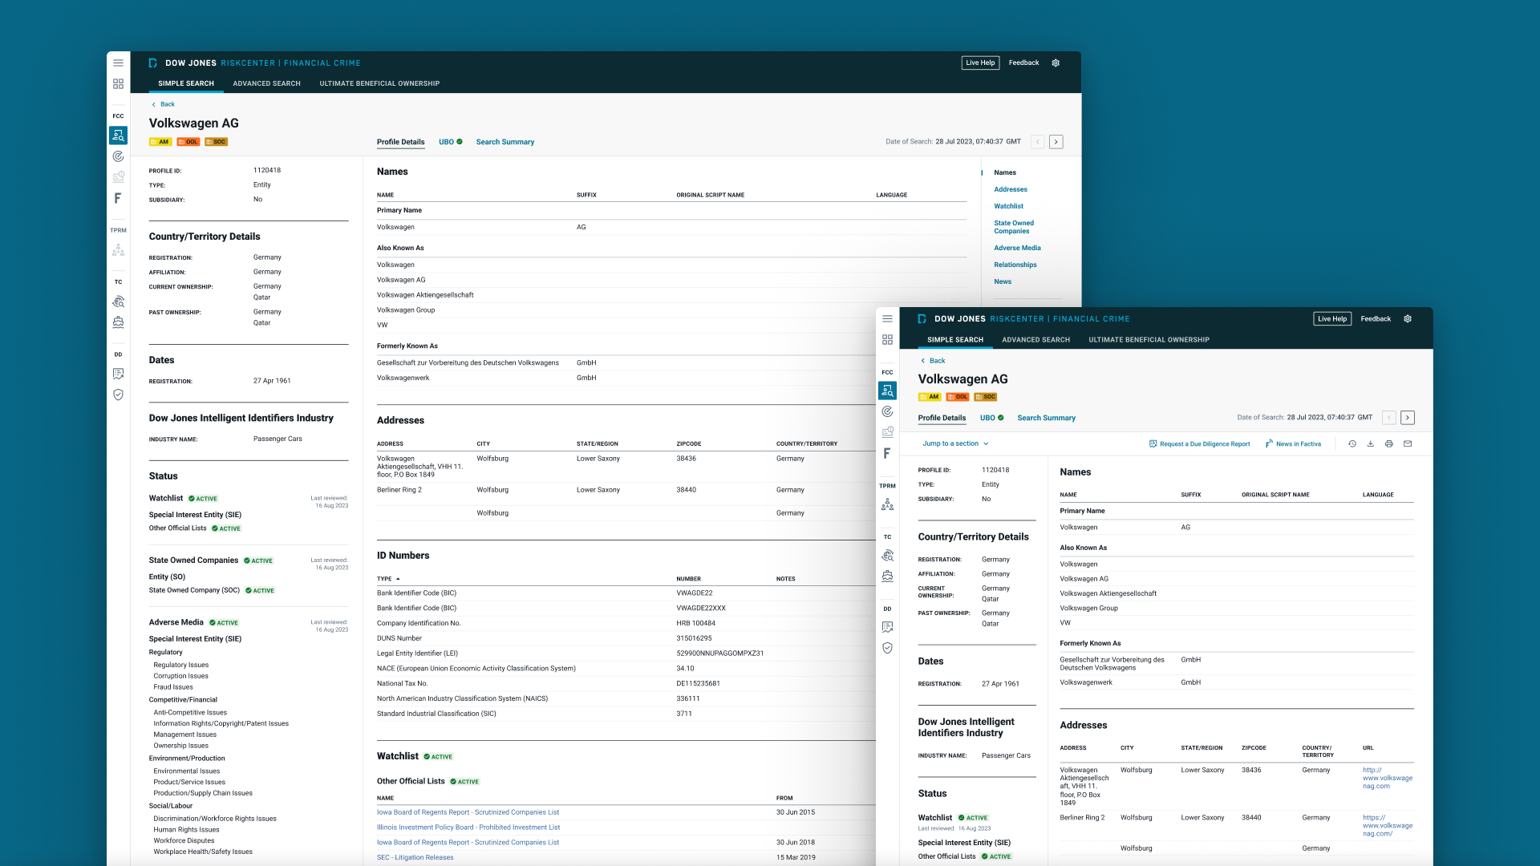
Task: Open Ultimate Beneficial Ownership tab in front window
Action: tap(1149, 340)
